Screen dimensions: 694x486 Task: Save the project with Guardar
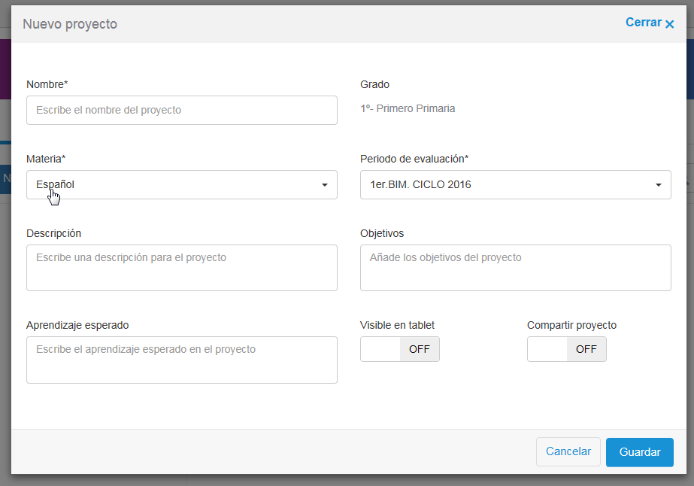(x=639, y=452)
